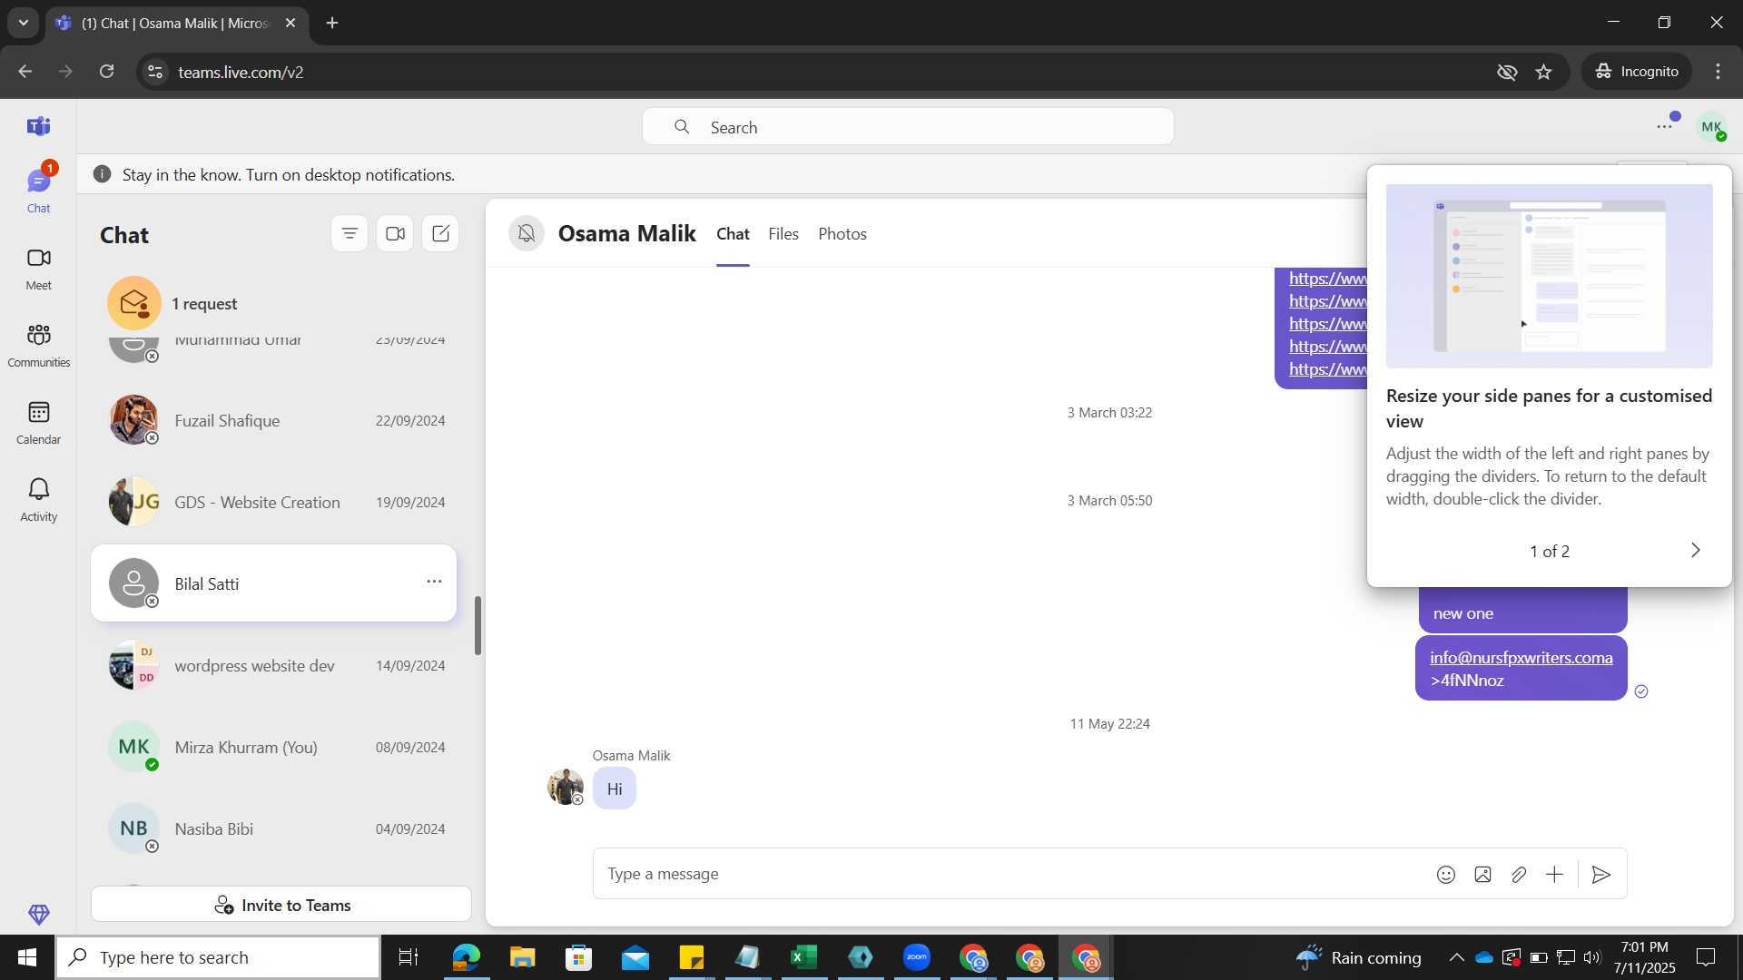Open emoji picker in message box

click(x=1446, y=874)
